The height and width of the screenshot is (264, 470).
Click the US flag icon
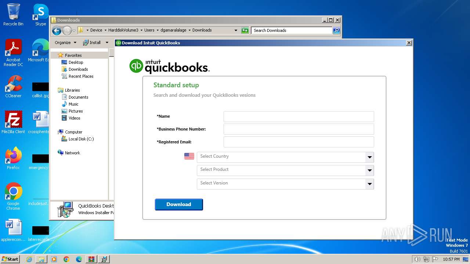[189, 156]
